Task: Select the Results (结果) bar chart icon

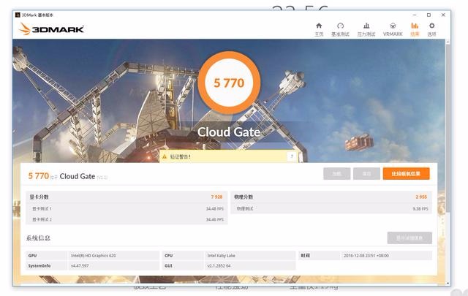Action: coord(415,27)
